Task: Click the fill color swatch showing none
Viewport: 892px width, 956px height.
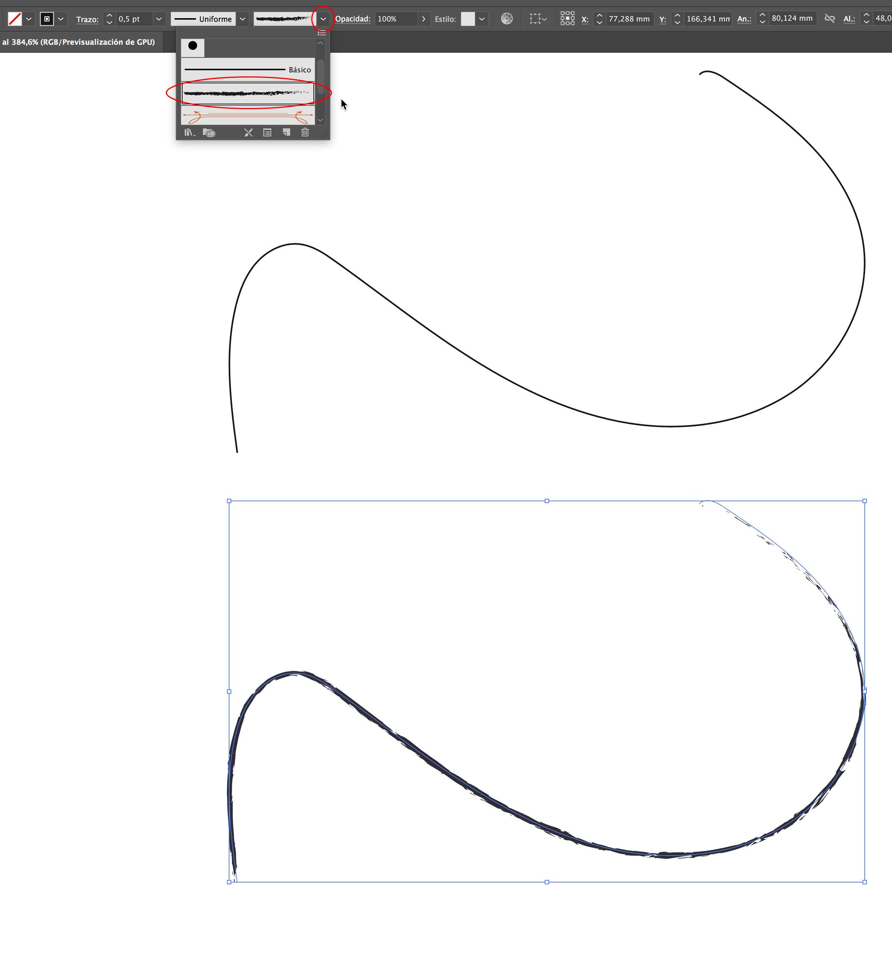Action: click(x=15, y=19)
